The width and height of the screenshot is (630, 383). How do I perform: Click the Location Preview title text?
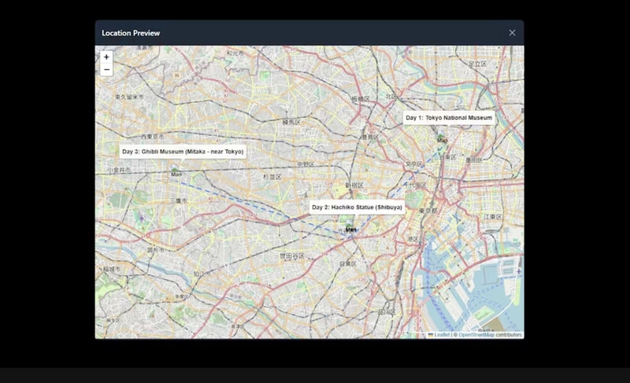click(x=131, y=33)
